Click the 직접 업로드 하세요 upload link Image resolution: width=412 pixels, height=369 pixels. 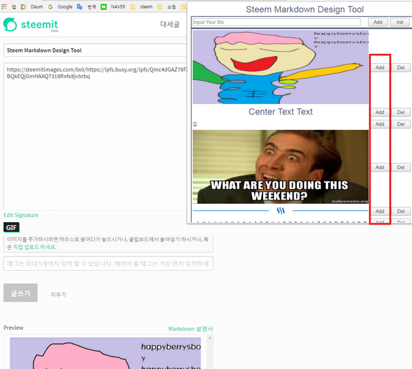[34, 247]
